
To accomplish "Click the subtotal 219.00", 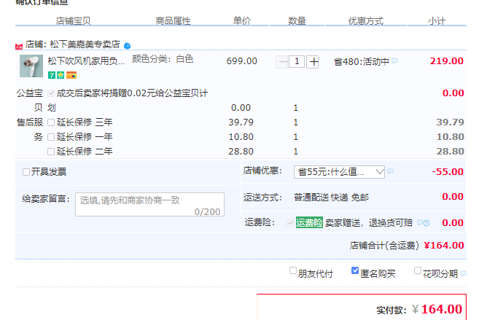I will point(447,61).
